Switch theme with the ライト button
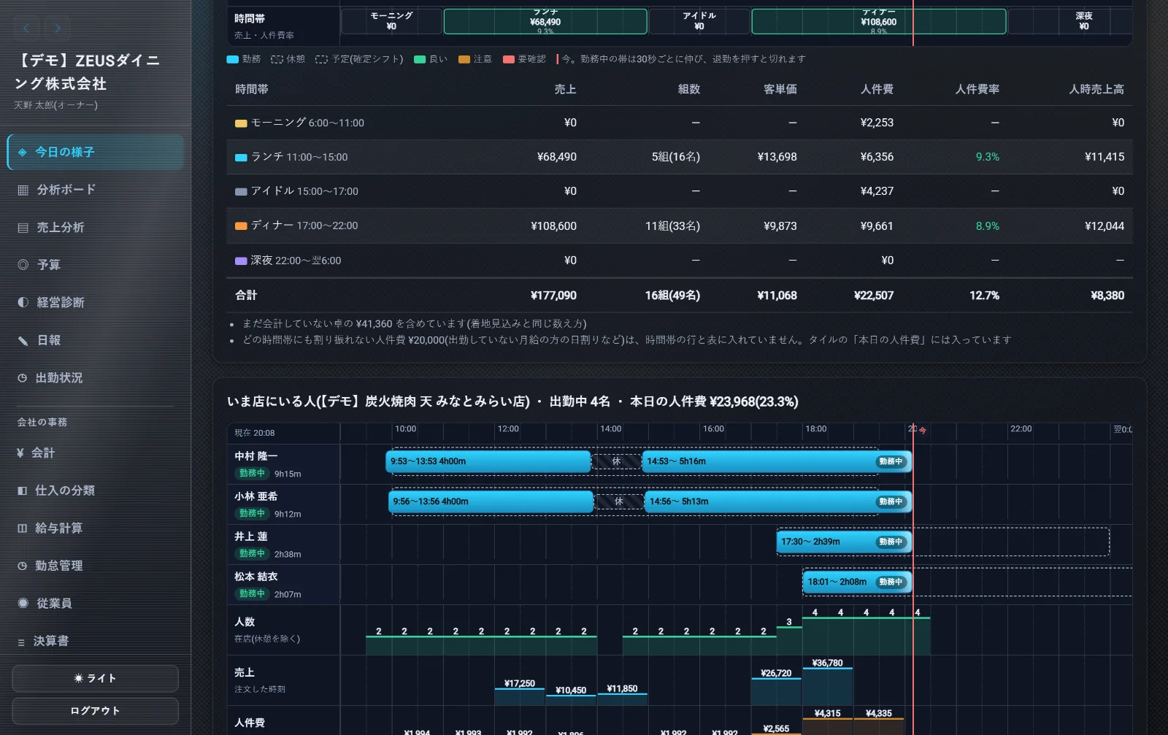1168x735 pixels. pyautogui.click(x=95, y=678)
